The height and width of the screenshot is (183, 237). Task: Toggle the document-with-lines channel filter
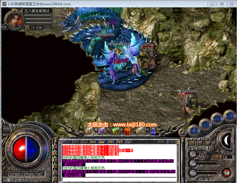tap(55, 166)
